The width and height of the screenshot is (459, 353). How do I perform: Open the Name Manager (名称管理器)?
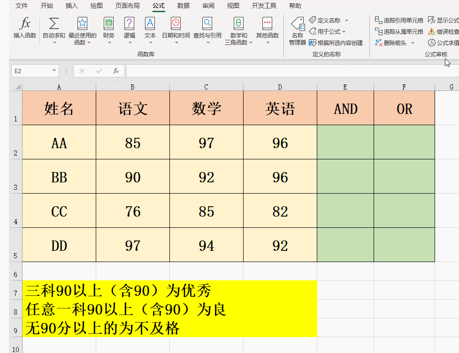pos(298,31)
